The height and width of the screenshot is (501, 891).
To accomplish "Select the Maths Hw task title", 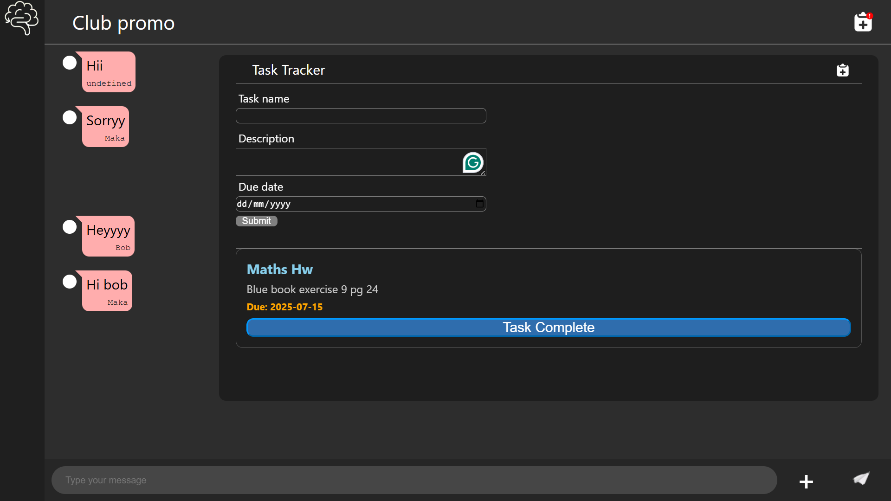I will coord(279,270).
